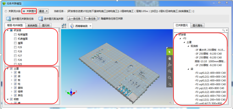Uncheck the 梁 component checkbox under 土建

coord(15,76)
